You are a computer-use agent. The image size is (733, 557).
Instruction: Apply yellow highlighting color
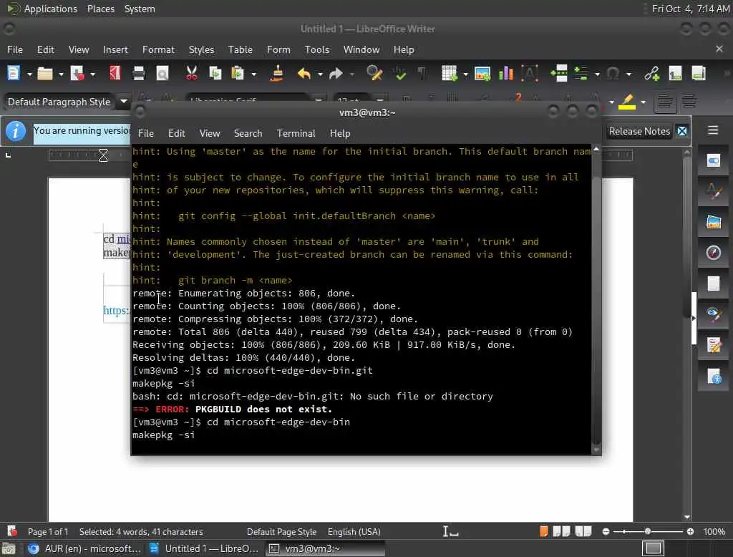627,102
